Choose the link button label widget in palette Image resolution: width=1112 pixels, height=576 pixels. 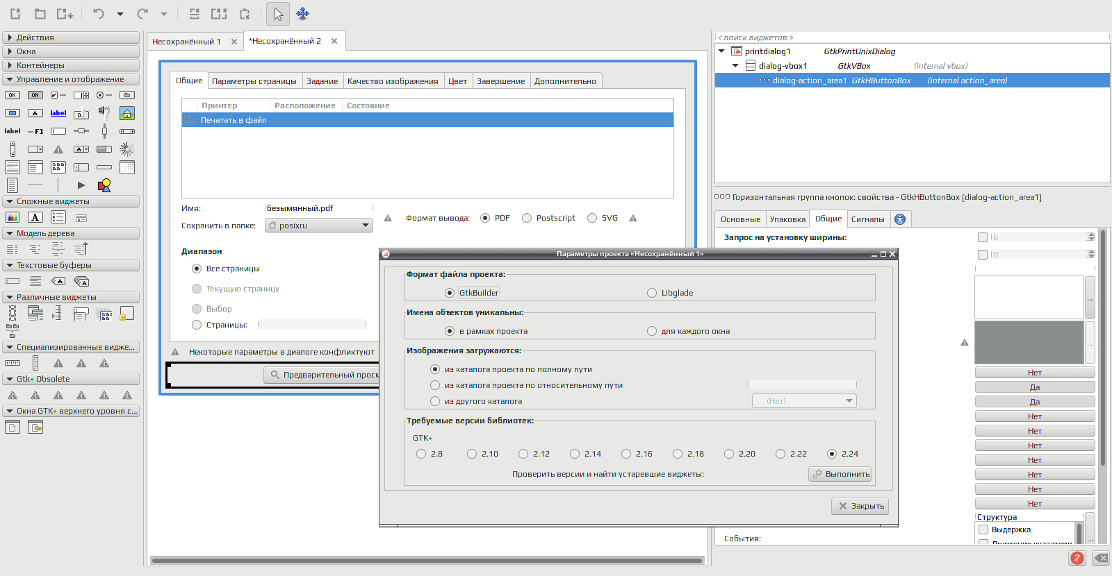click(x=58, y=113)
